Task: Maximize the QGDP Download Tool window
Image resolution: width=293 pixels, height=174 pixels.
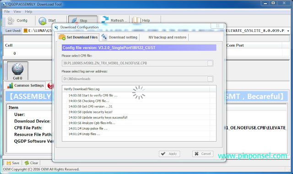Action: pos(273,3)
